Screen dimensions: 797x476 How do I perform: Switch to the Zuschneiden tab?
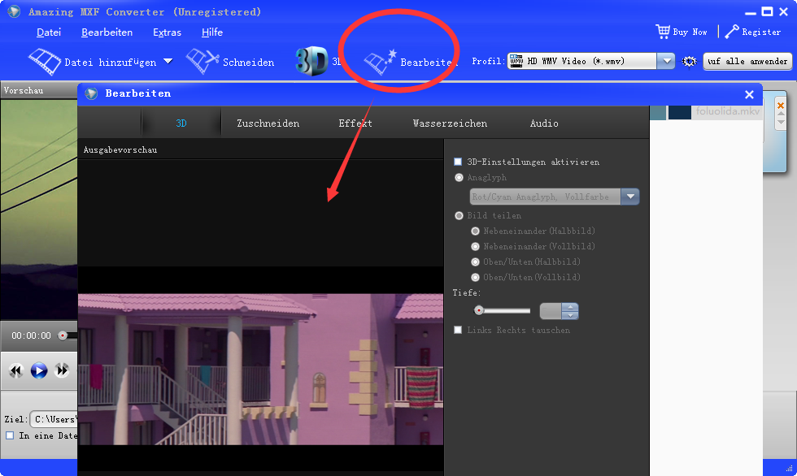(x=268, y=123)
